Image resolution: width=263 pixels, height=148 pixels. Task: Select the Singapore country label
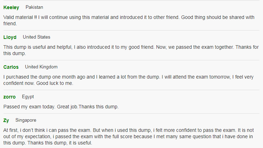tap(26, 120)
